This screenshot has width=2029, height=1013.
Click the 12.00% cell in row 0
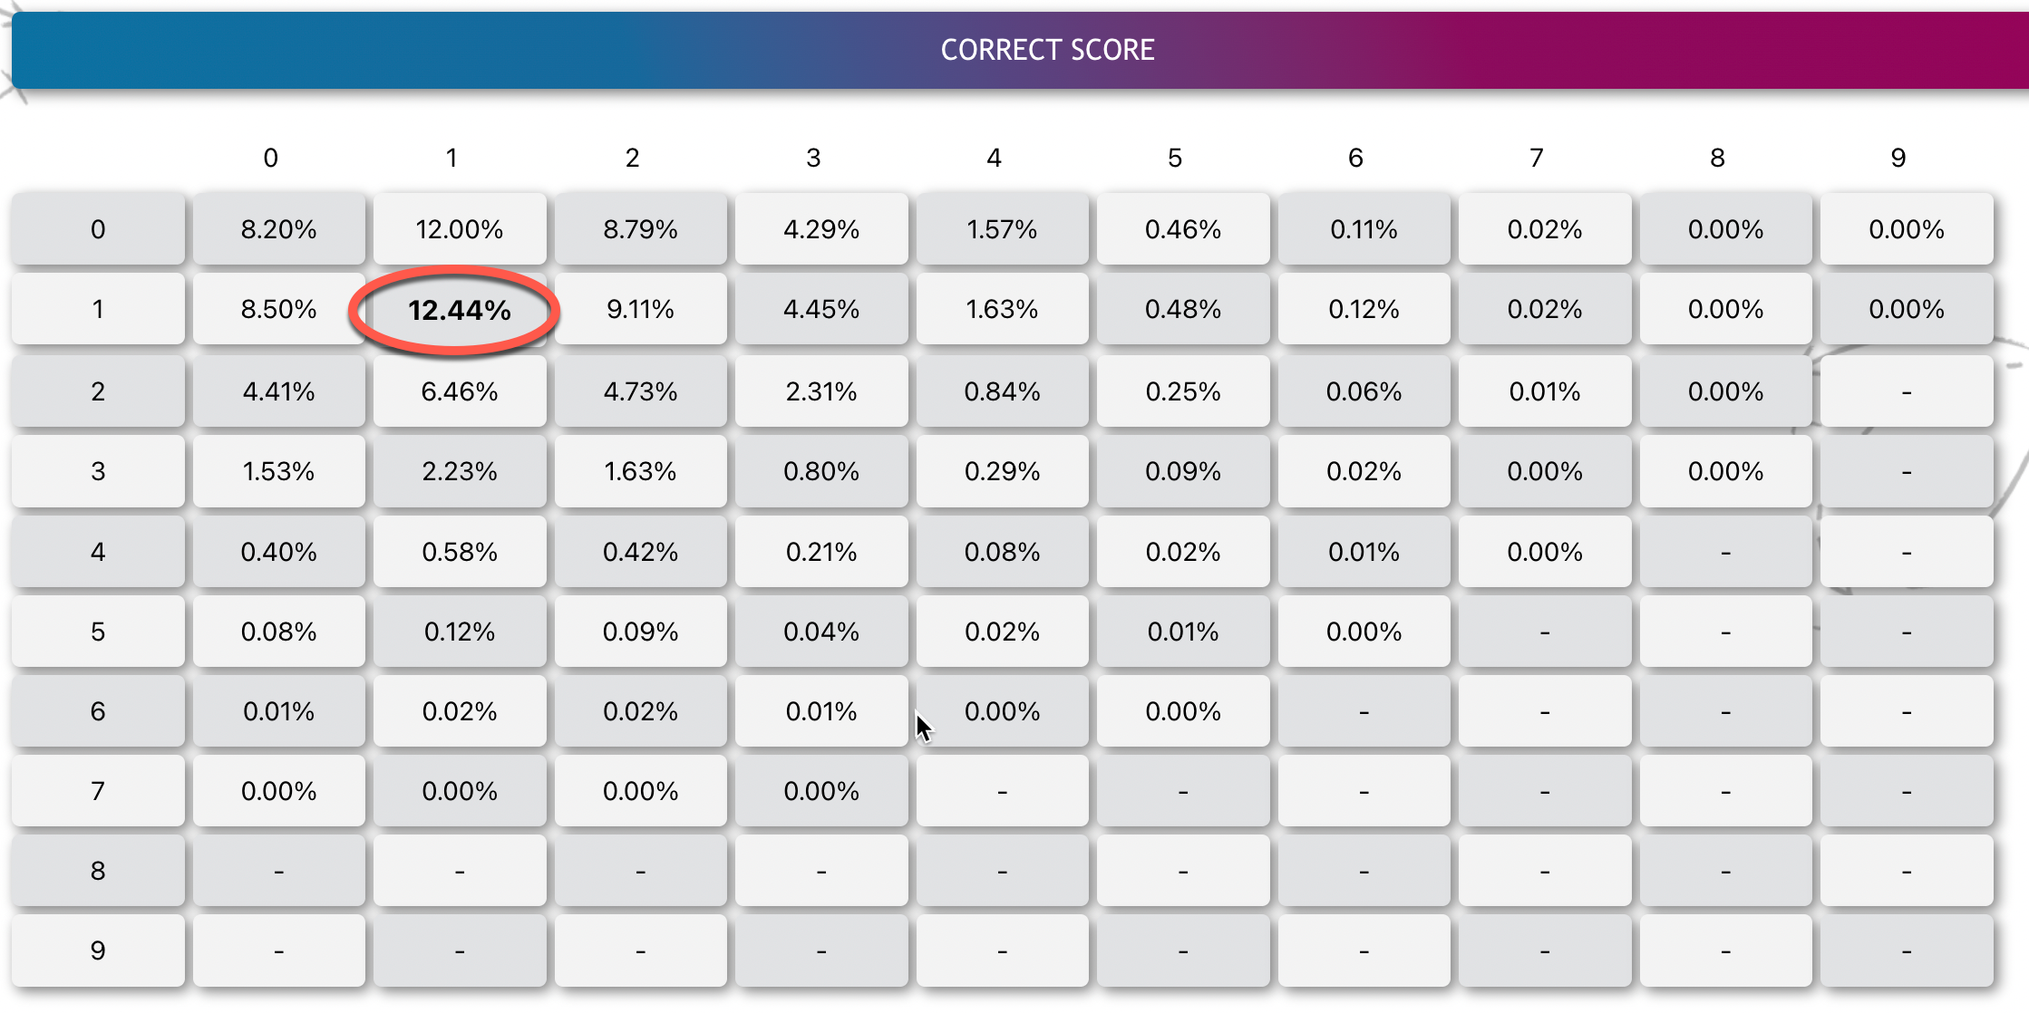(460, 229)
